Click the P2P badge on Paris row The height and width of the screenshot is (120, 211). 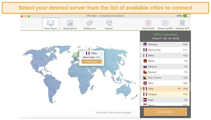(179, 89)
